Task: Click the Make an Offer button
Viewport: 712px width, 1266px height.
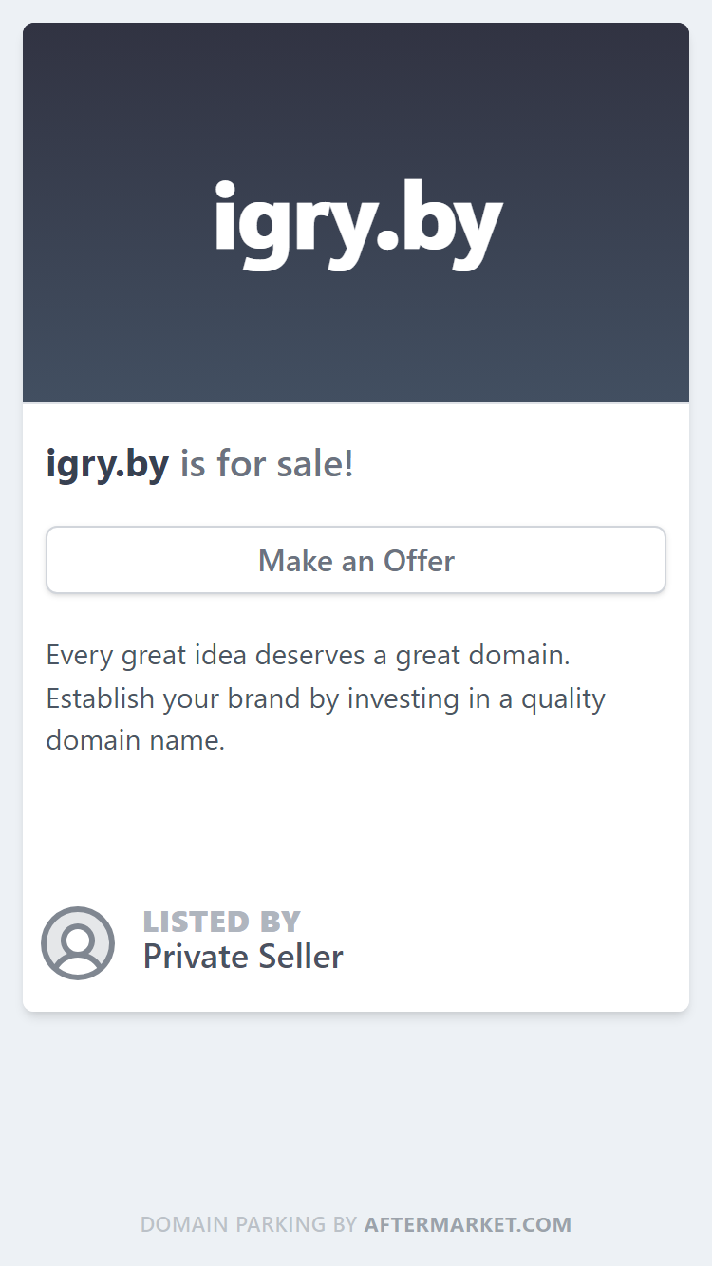Action: tap(356, 560)
